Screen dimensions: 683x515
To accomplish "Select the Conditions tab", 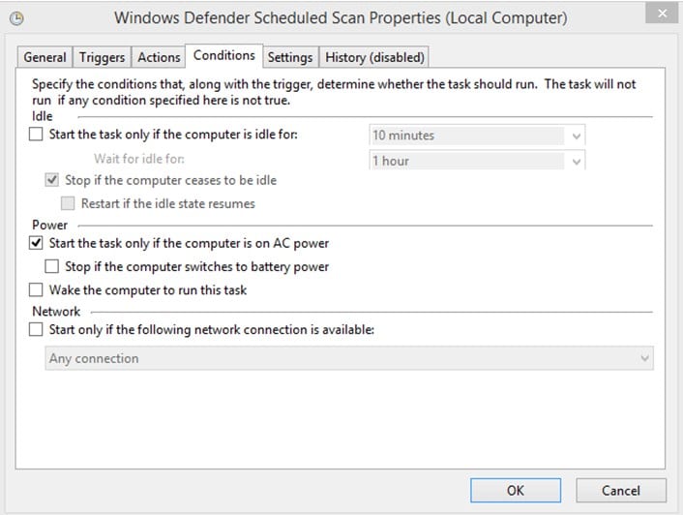I will (x=223, y=55).
